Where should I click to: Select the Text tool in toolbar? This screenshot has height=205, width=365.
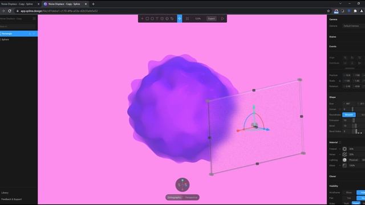[157, 19]
